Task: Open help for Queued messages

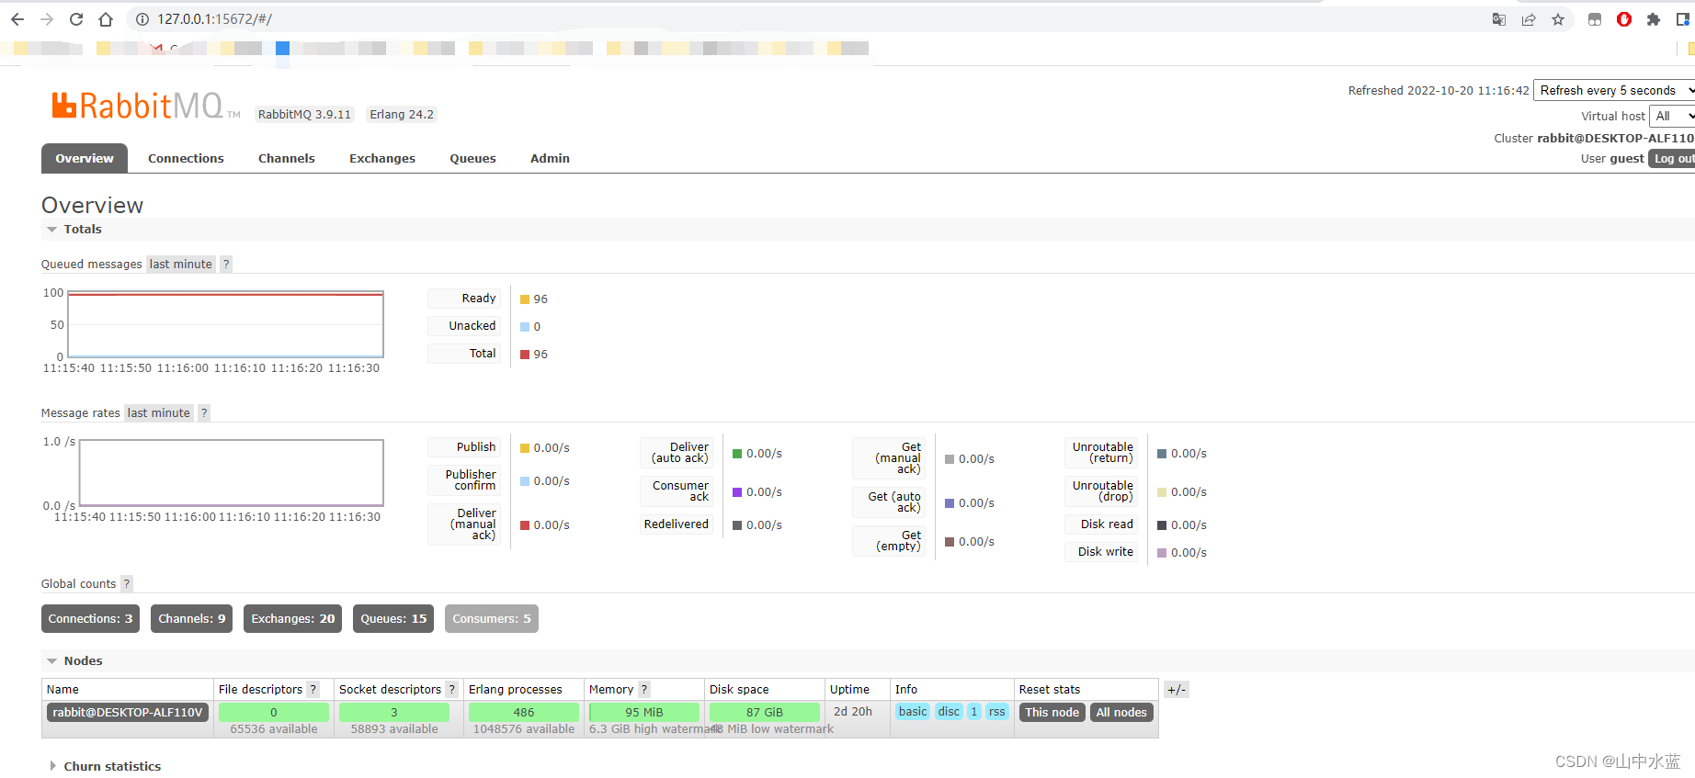Action: coord(226,265)
